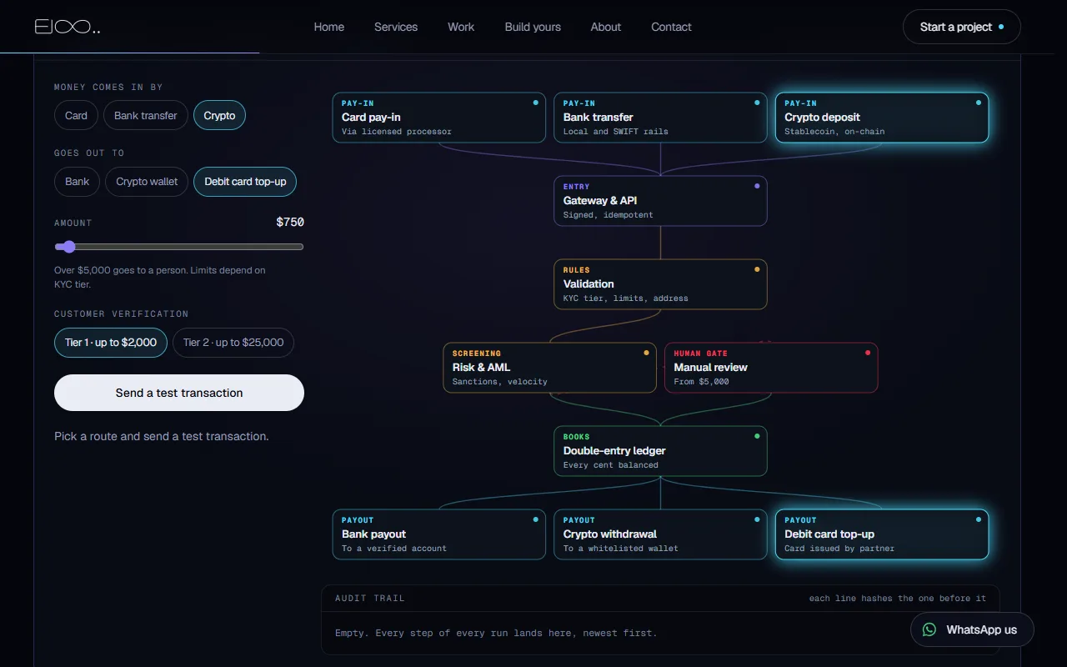Image resolution: width=1067 pixels, height=667 pixels.
Task: Open the WhatsApp us chat button
Action: tap(972, 629)
